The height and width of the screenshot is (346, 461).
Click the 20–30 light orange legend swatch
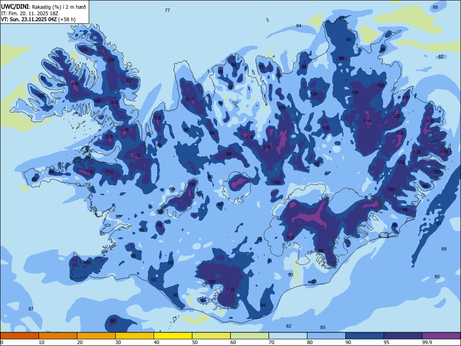pos(96,336)
